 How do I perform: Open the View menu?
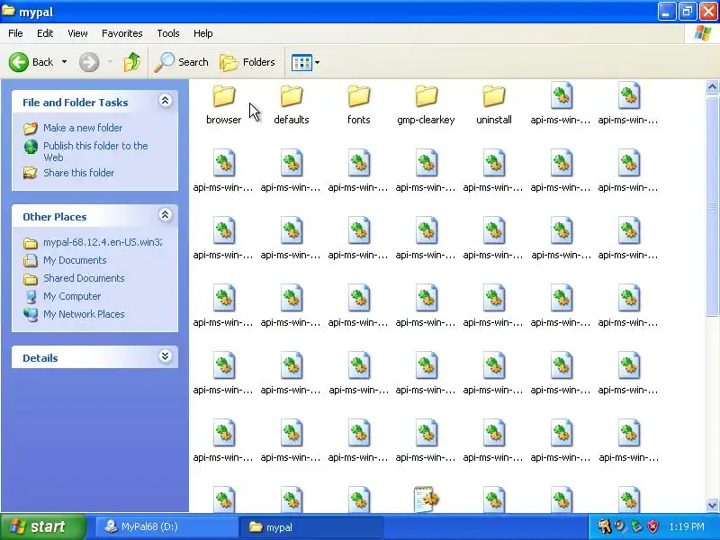coord(77,33)
